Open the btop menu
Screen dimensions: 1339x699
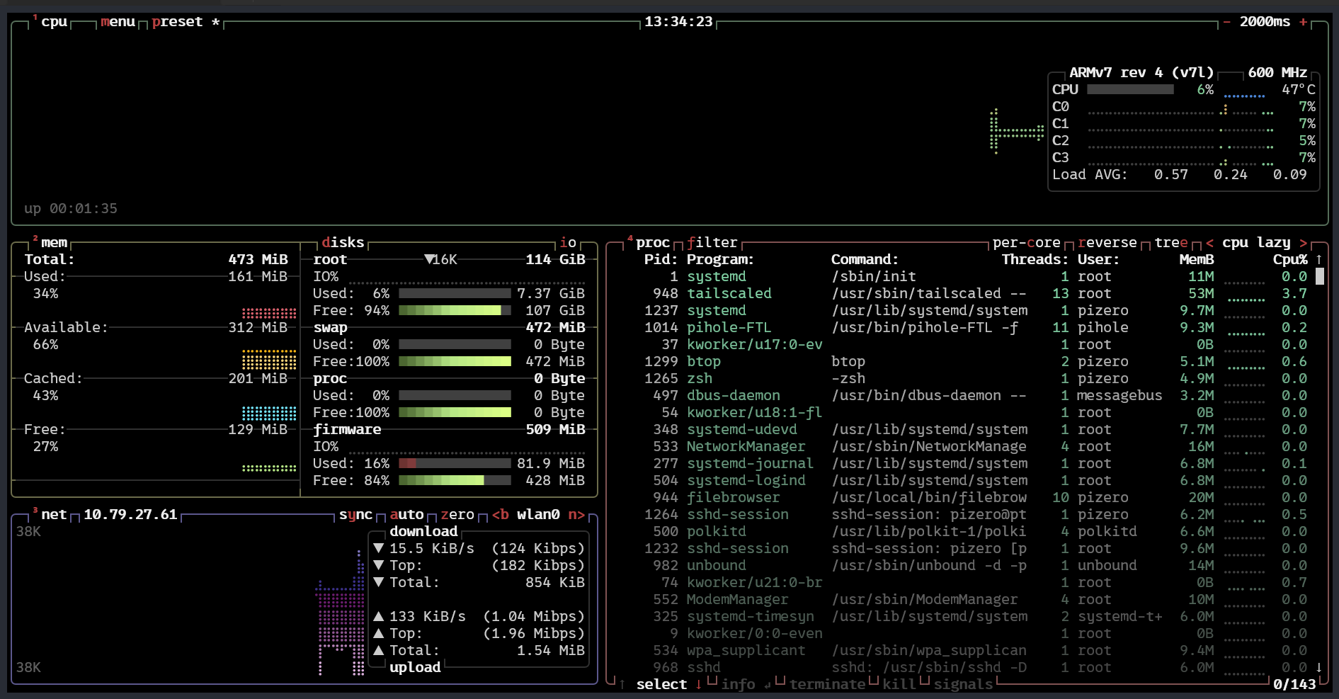[x=118, y=22]
